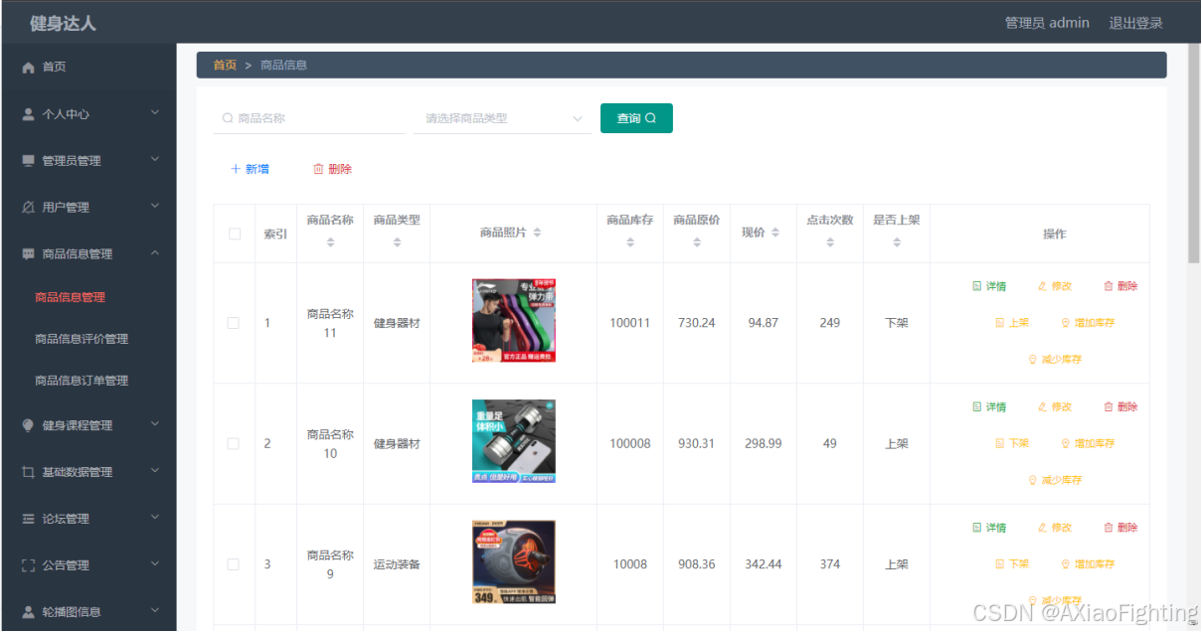Expand the 管理员管理 menu chevron
The image size is (1202, 632).
(x=155, y=159)
